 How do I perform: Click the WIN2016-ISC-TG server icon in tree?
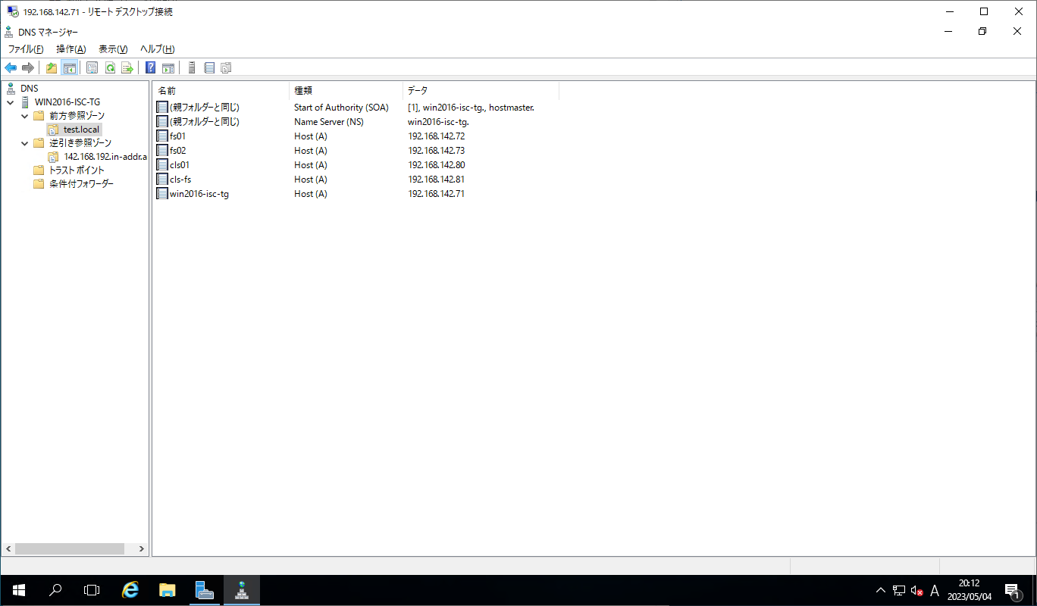point(25,102)
